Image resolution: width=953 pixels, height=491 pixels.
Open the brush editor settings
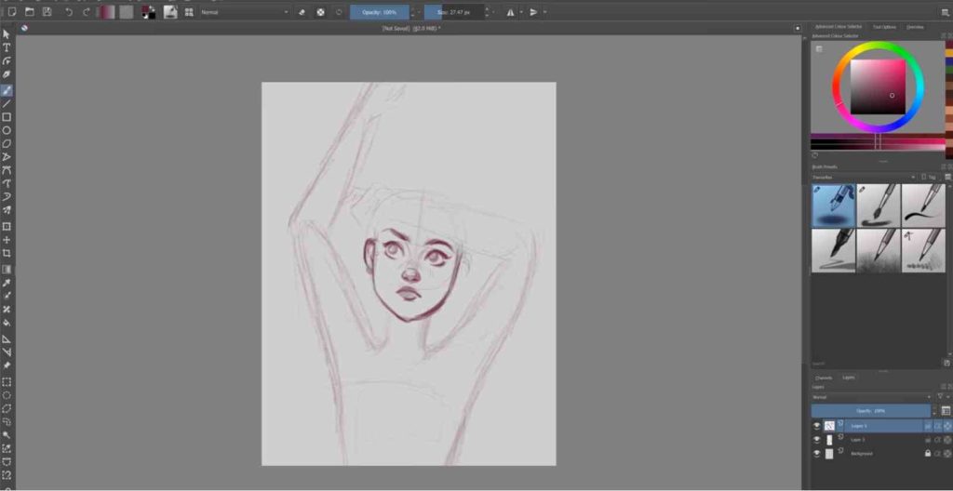click(170, 11)
